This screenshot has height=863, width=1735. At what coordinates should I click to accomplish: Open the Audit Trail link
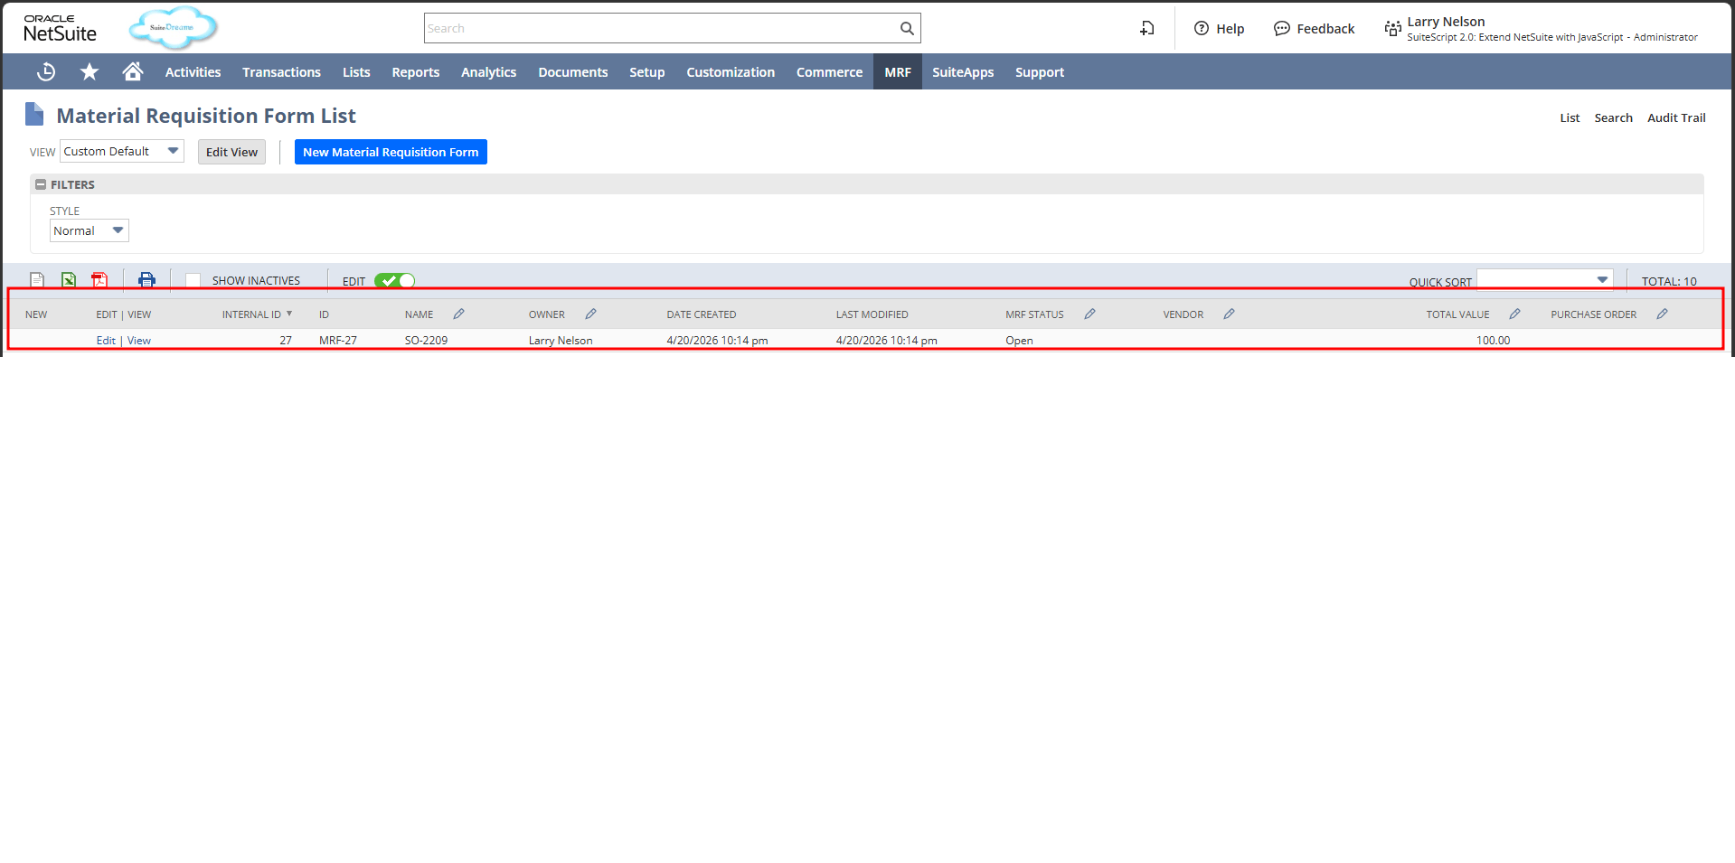pos(1676,117)
